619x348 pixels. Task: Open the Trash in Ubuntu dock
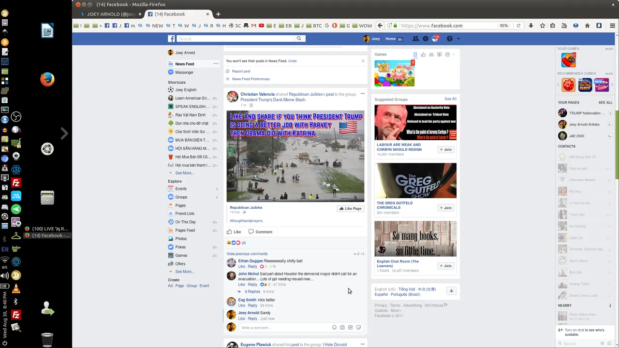point(47,340)
